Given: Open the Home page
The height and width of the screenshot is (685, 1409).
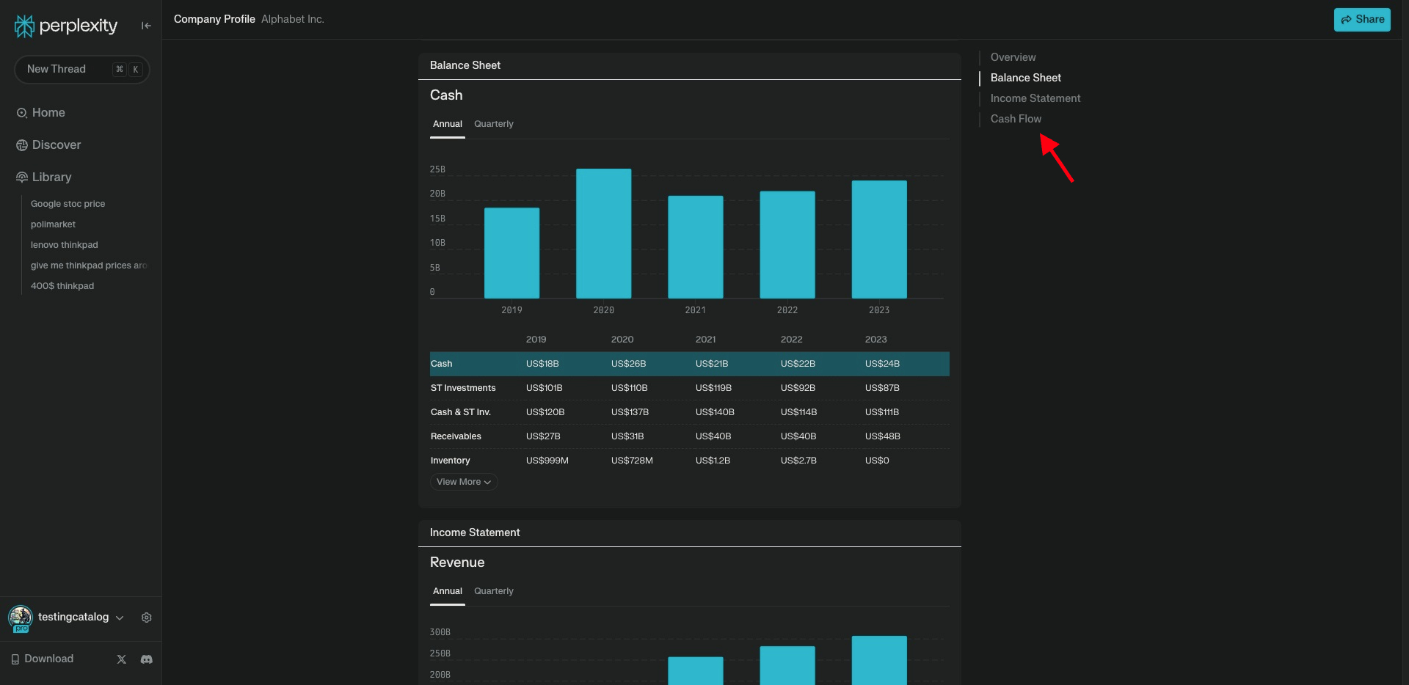Looking at the screenshot, I should click(48, 112).
